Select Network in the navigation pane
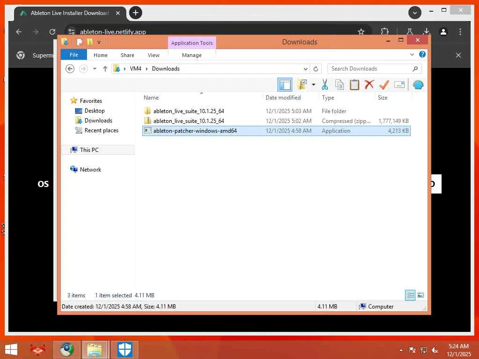The height and width of the screenshot is (359, 479). pyautogui.click(x=90, y=169)
